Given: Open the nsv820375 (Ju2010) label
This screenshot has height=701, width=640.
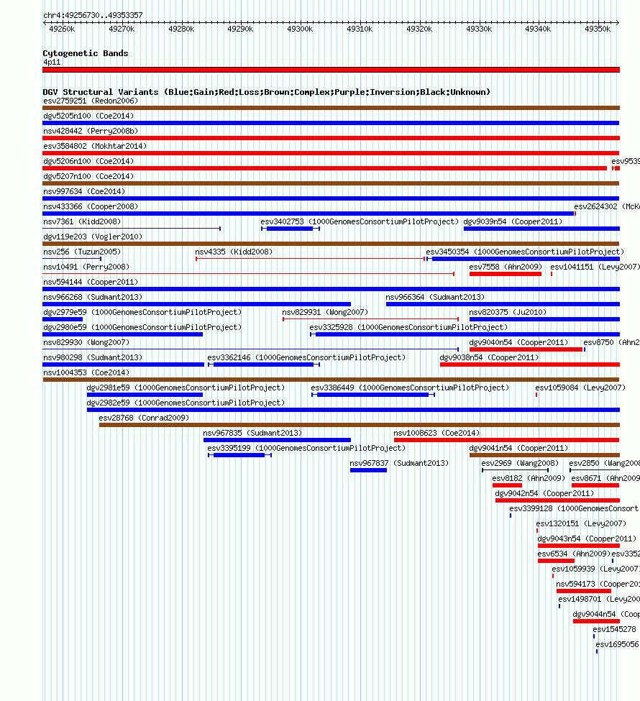Looking at the screenshot, I should 508,313.
